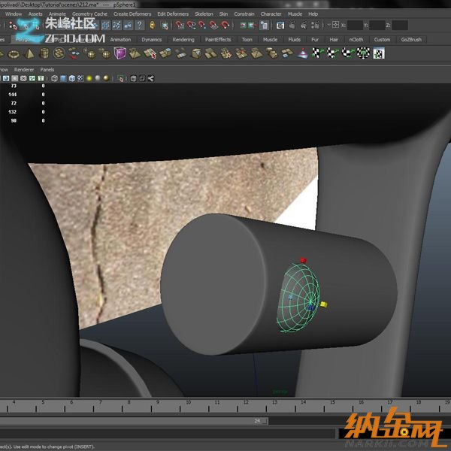Switch to the nCloth shelf tab
Screen dimensions: 451x451
pos(356,39)
